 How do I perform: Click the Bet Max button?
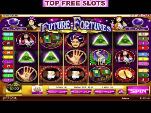(105, 92)
